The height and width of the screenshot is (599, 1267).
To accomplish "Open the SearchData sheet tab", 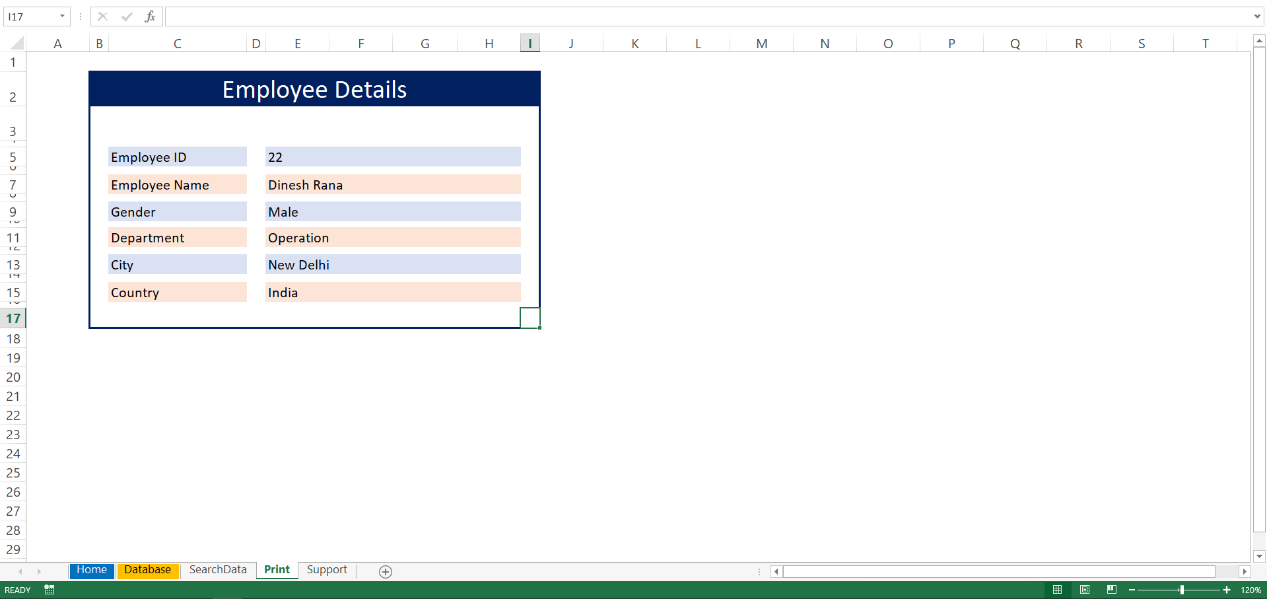I will coord(218,570).
